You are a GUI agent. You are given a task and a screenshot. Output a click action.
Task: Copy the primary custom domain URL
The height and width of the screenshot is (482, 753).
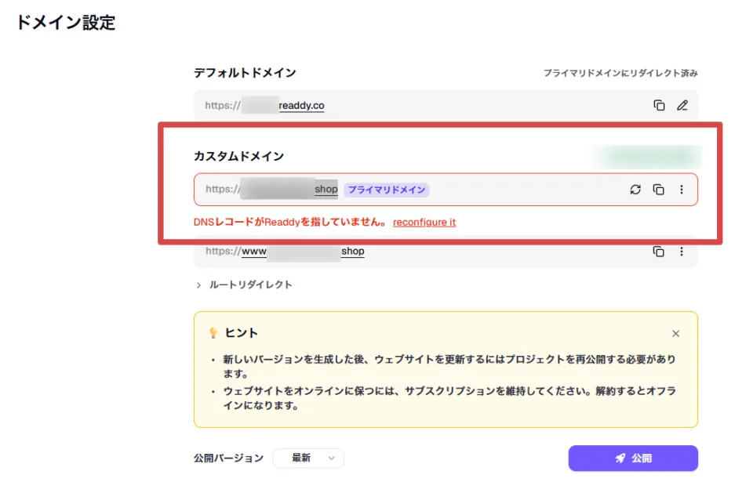pos(658,190)
